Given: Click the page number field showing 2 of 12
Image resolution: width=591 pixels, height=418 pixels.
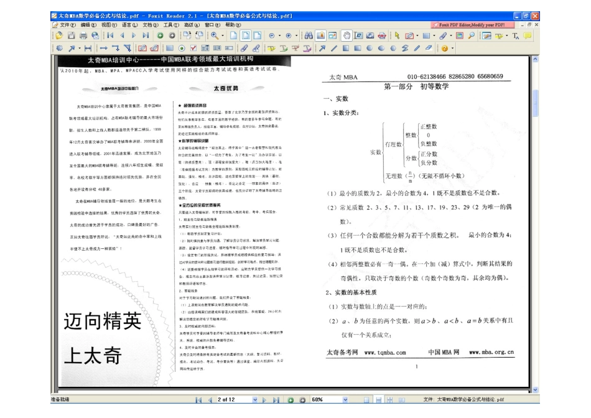Looking at the screenshot, I should coord(234,399).
